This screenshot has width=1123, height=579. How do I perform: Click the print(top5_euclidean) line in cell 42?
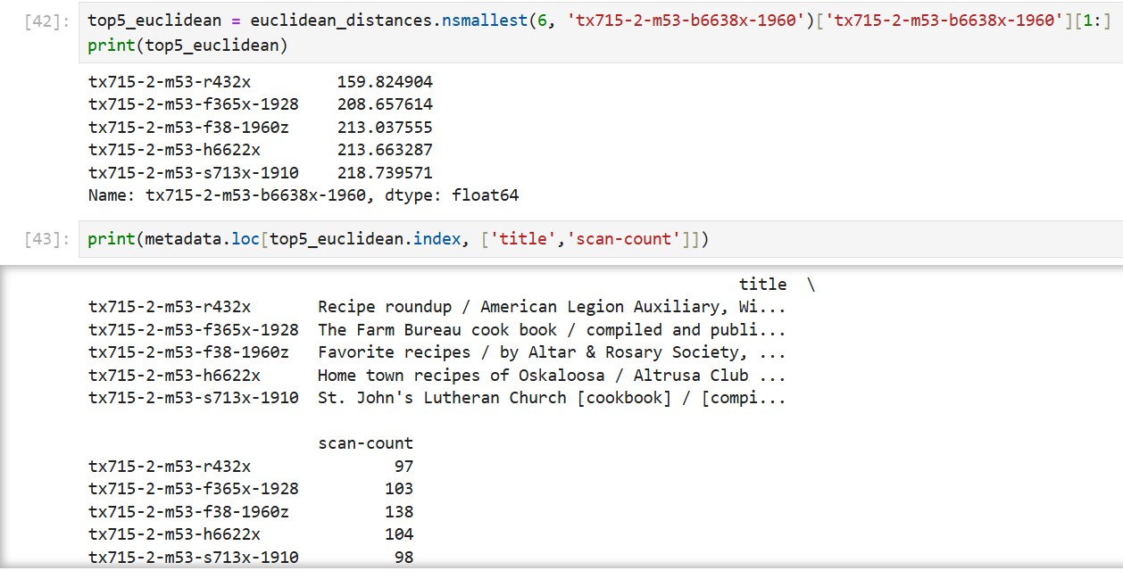click(x=187, y=45)
